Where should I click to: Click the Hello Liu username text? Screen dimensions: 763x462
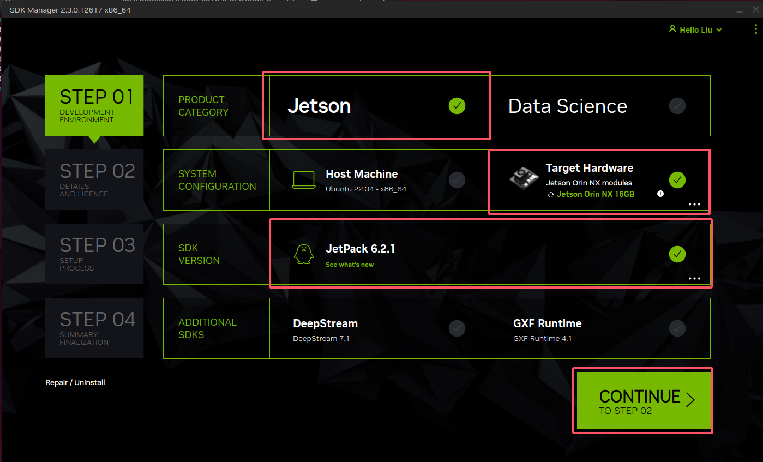(696, 30)
